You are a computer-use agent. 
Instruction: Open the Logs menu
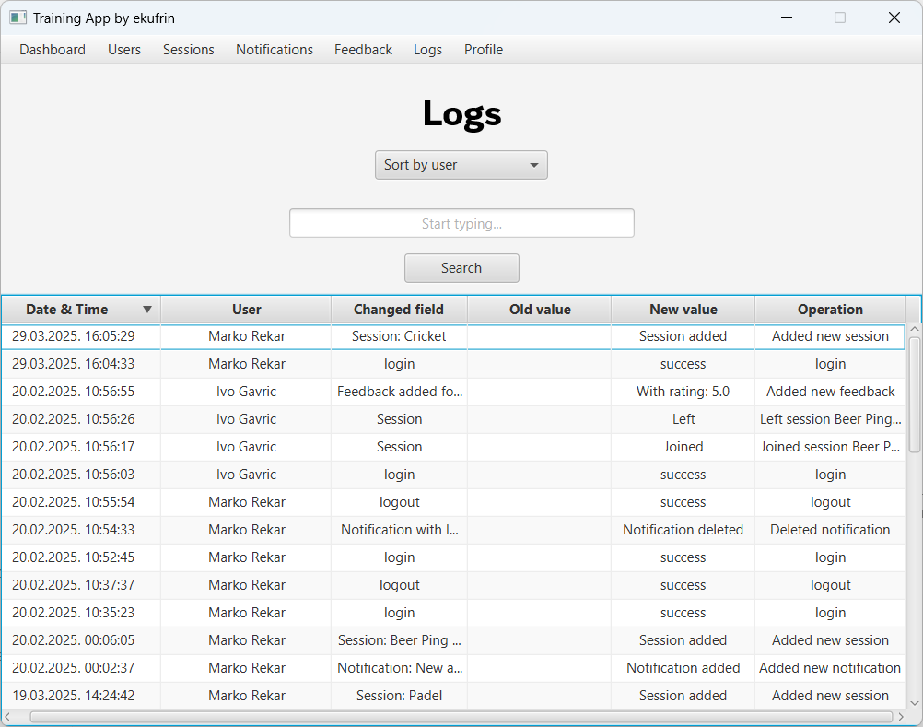coord(427,50)
